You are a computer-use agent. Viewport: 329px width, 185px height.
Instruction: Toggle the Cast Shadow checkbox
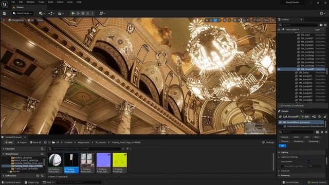tap(308, 161)
